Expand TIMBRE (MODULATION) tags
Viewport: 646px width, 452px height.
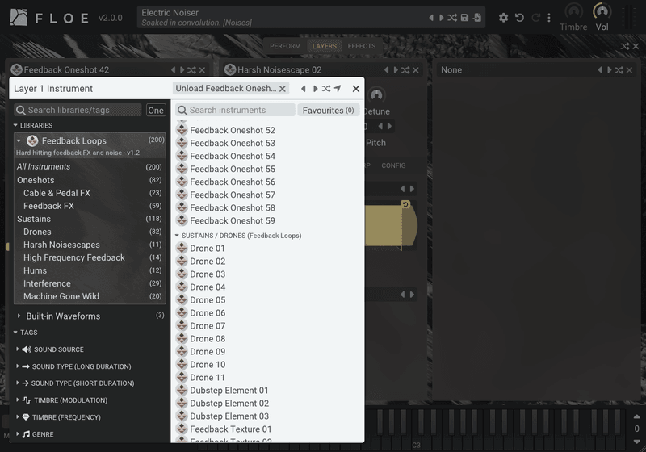point(62,400)
